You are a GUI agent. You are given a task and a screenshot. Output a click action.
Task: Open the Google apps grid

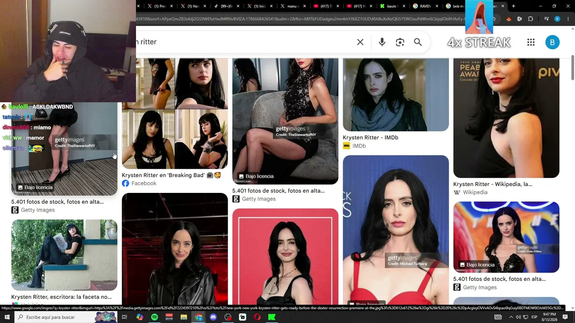pyautogui.click(x=531, y=42)
